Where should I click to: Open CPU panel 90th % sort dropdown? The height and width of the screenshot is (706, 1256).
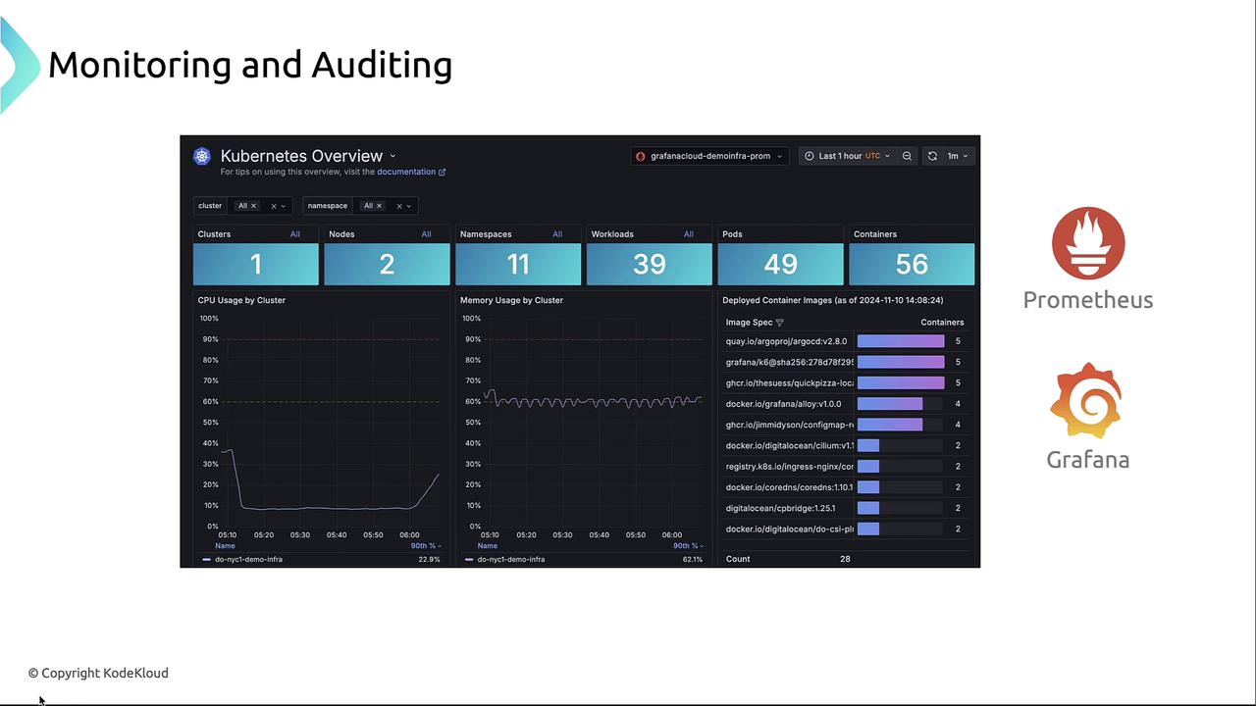[x=426, y=546]
